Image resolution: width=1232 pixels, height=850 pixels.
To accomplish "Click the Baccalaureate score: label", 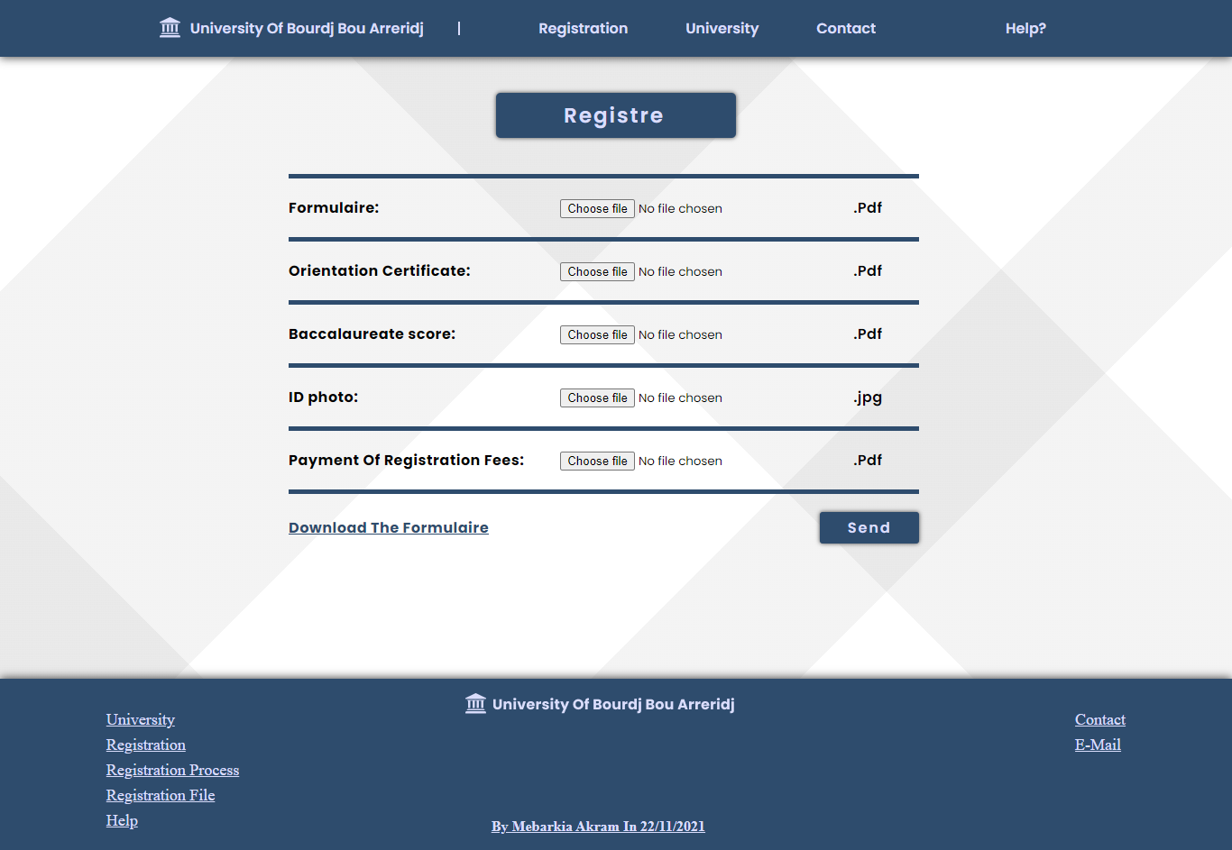I will pos(372,334).
